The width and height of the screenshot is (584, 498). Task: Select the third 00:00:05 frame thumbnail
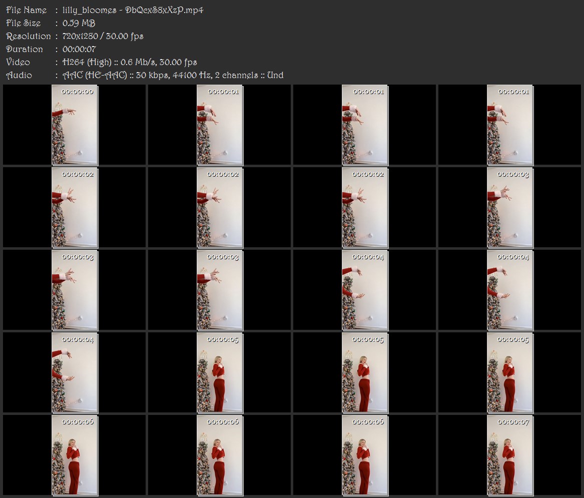click(x=510, y=373)
